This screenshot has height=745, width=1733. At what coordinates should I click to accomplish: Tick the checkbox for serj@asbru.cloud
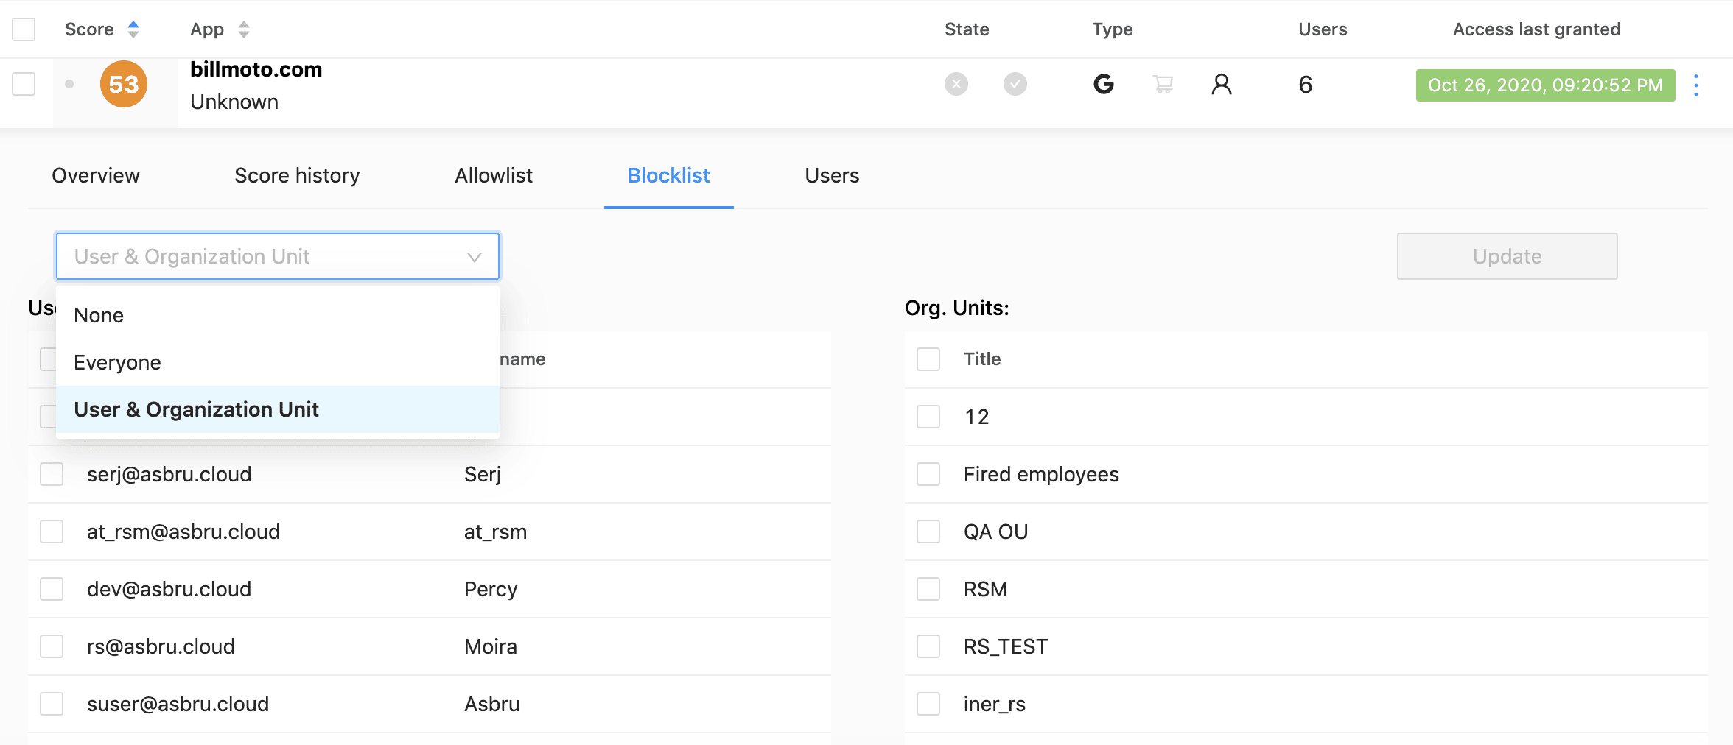tap(52, 474)
